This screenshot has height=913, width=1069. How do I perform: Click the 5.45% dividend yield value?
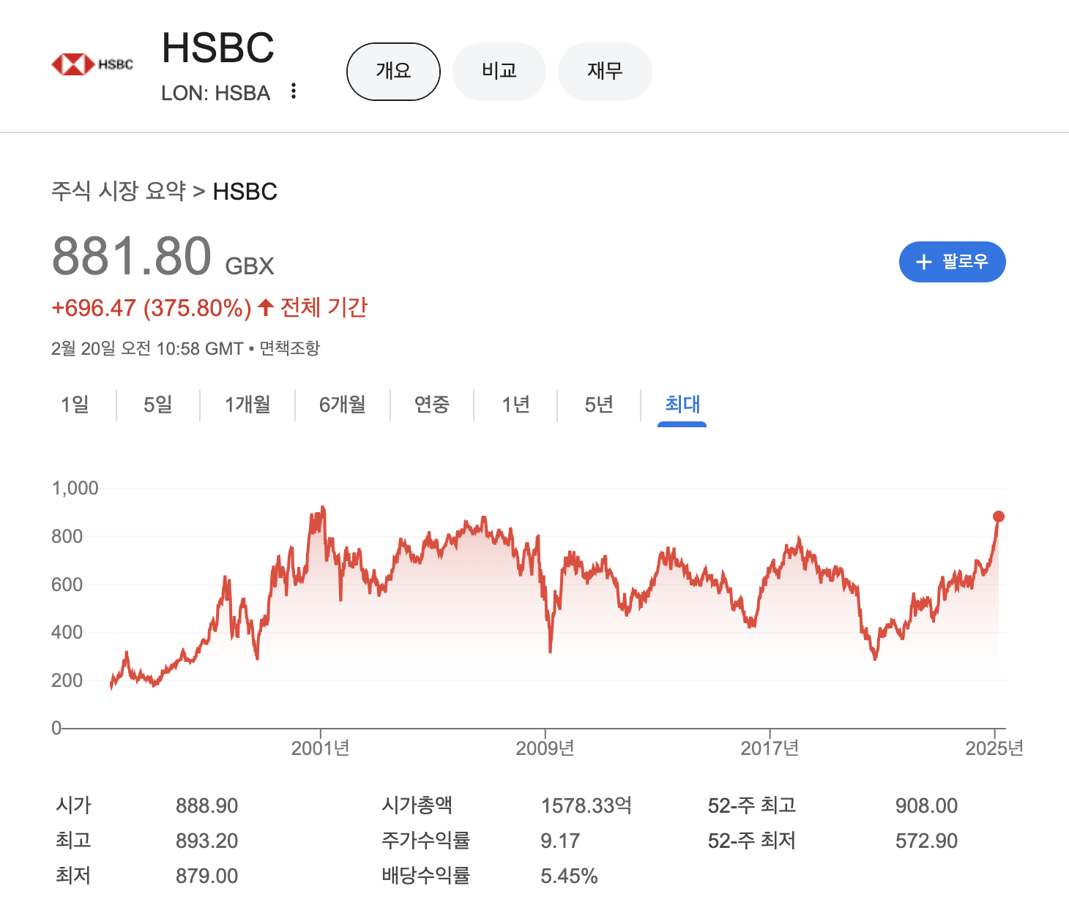(x=569, y=876)
